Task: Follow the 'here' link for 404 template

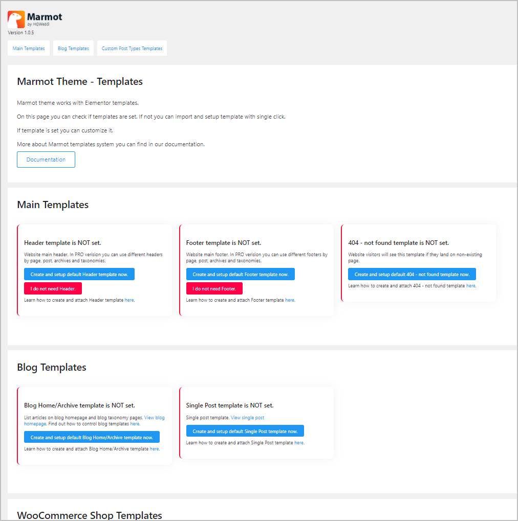Action: pos(470,286)
